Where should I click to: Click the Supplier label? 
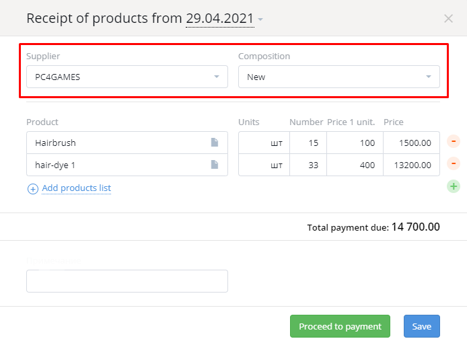(43, 56)
